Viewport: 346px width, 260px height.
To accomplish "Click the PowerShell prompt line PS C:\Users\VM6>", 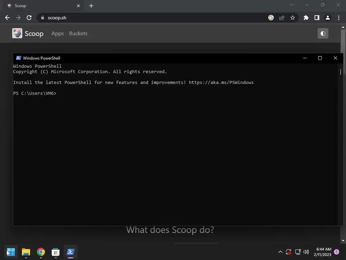I will (35, 93).
